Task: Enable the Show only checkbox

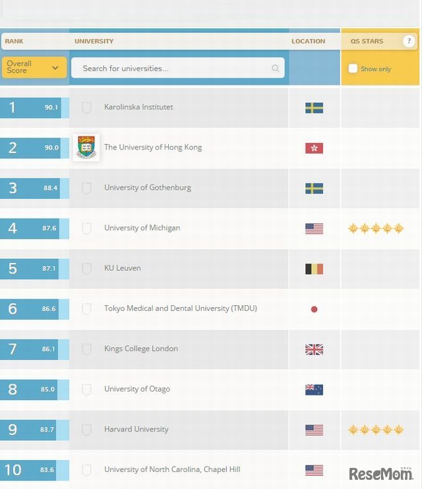Action: (x=353, y=69)
